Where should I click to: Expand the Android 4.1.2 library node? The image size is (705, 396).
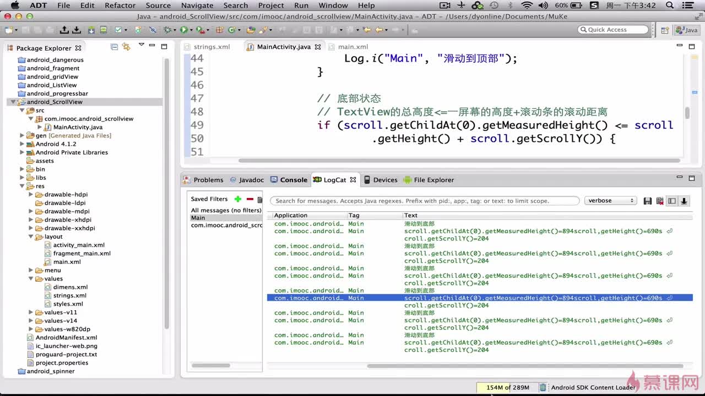pos(22,144)
